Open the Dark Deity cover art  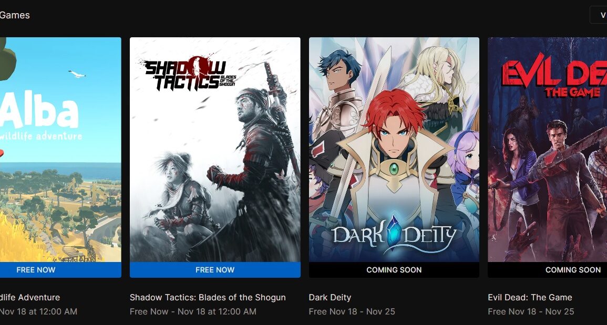(394, 149)
